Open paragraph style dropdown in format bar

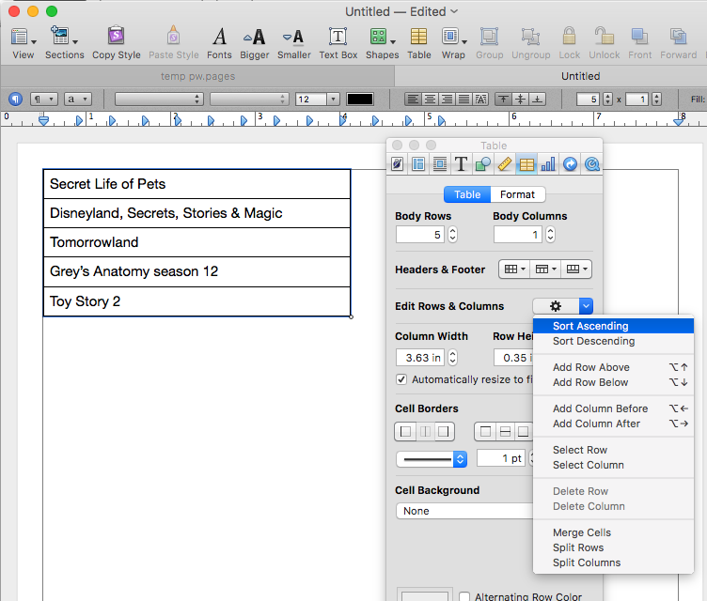(44, 99)
